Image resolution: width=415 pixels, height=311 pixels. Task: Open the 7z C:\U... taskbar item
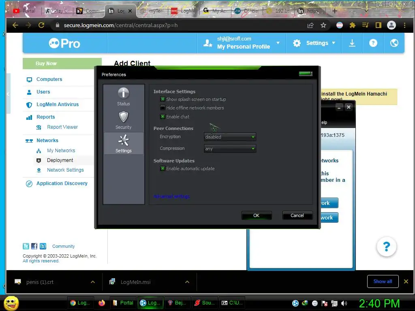click(232, 303)
